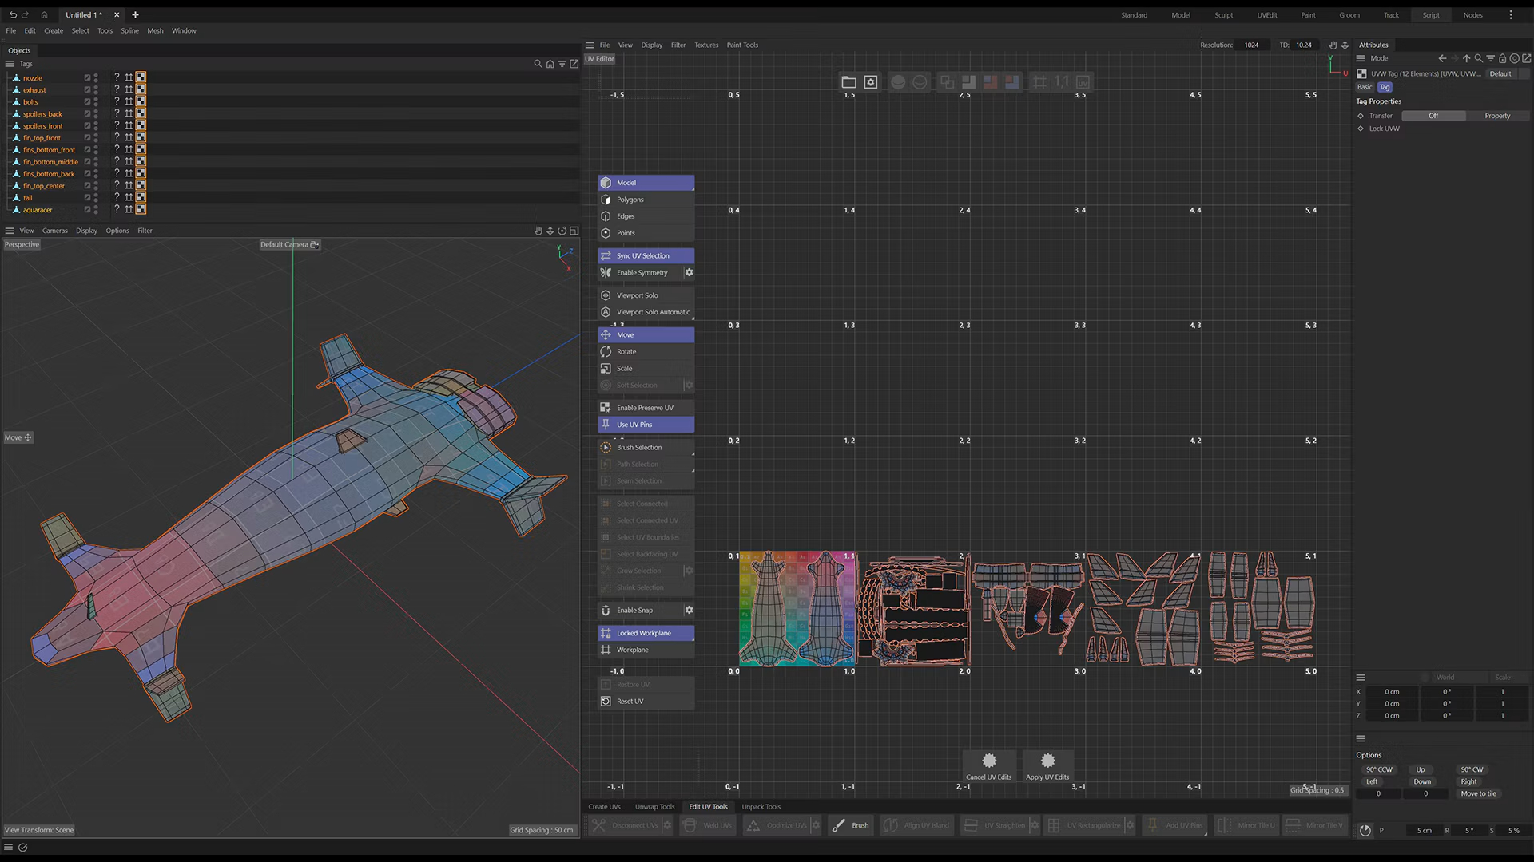Image resolution: width=1534 pixels, height=862 pixels.
Task: Open Enable Symmetry settings gear
Action: (x=689, y=273)
